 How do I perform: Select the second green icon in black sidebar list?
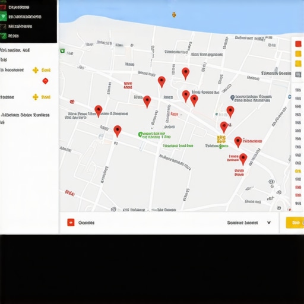tap(3, 17)
